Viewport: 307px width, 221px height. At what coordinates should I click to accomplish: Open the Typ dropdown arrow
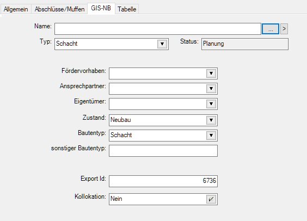click(162, 44)
